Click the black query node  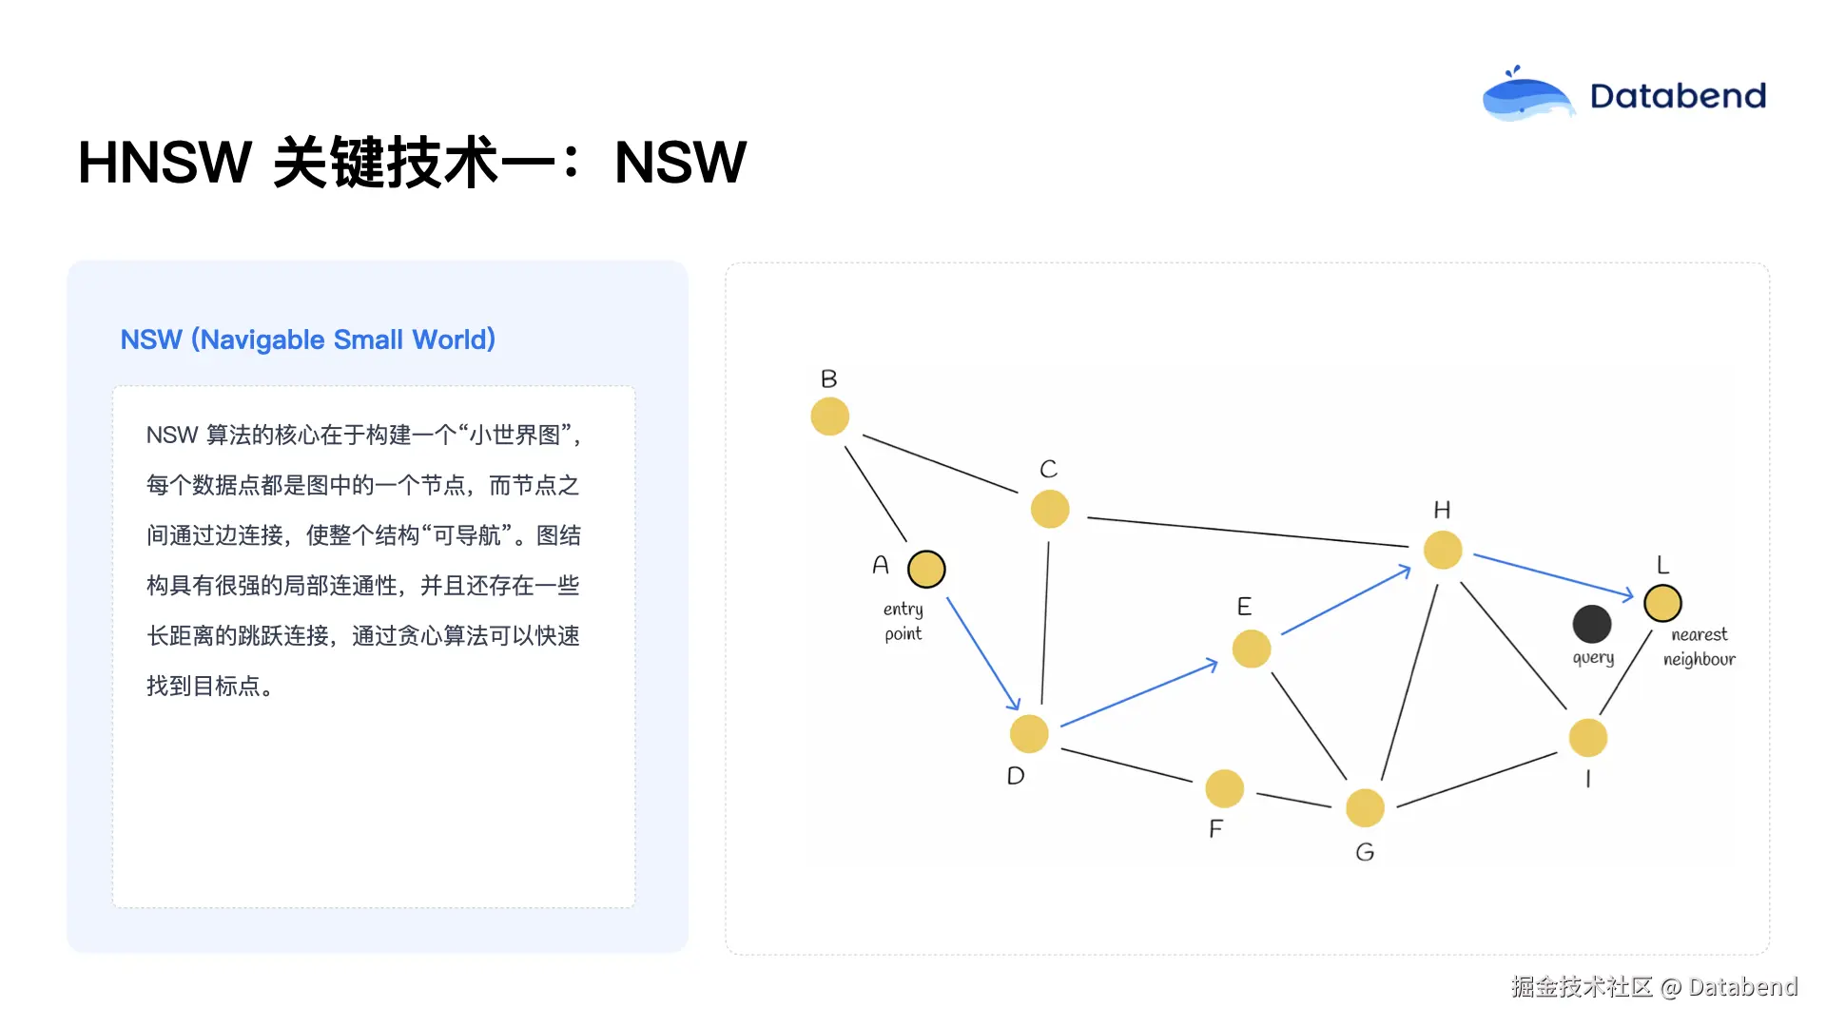point(1592,624)
